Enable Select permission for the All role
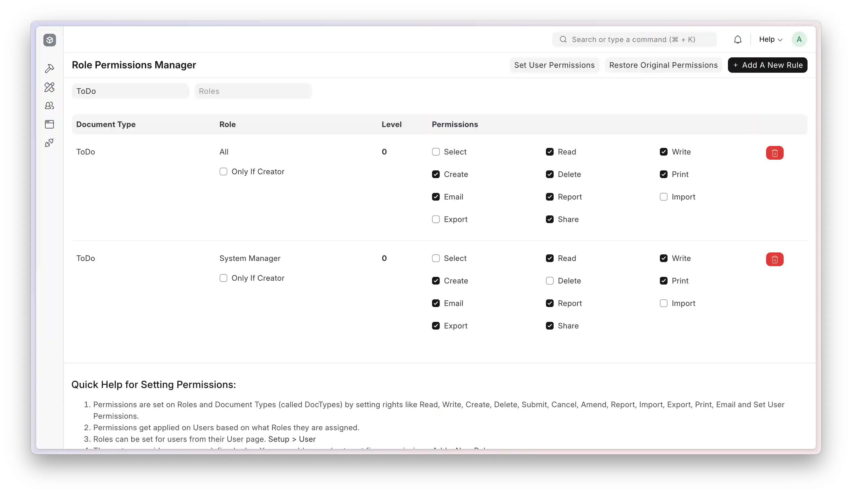852x495 pixels. 435,152
